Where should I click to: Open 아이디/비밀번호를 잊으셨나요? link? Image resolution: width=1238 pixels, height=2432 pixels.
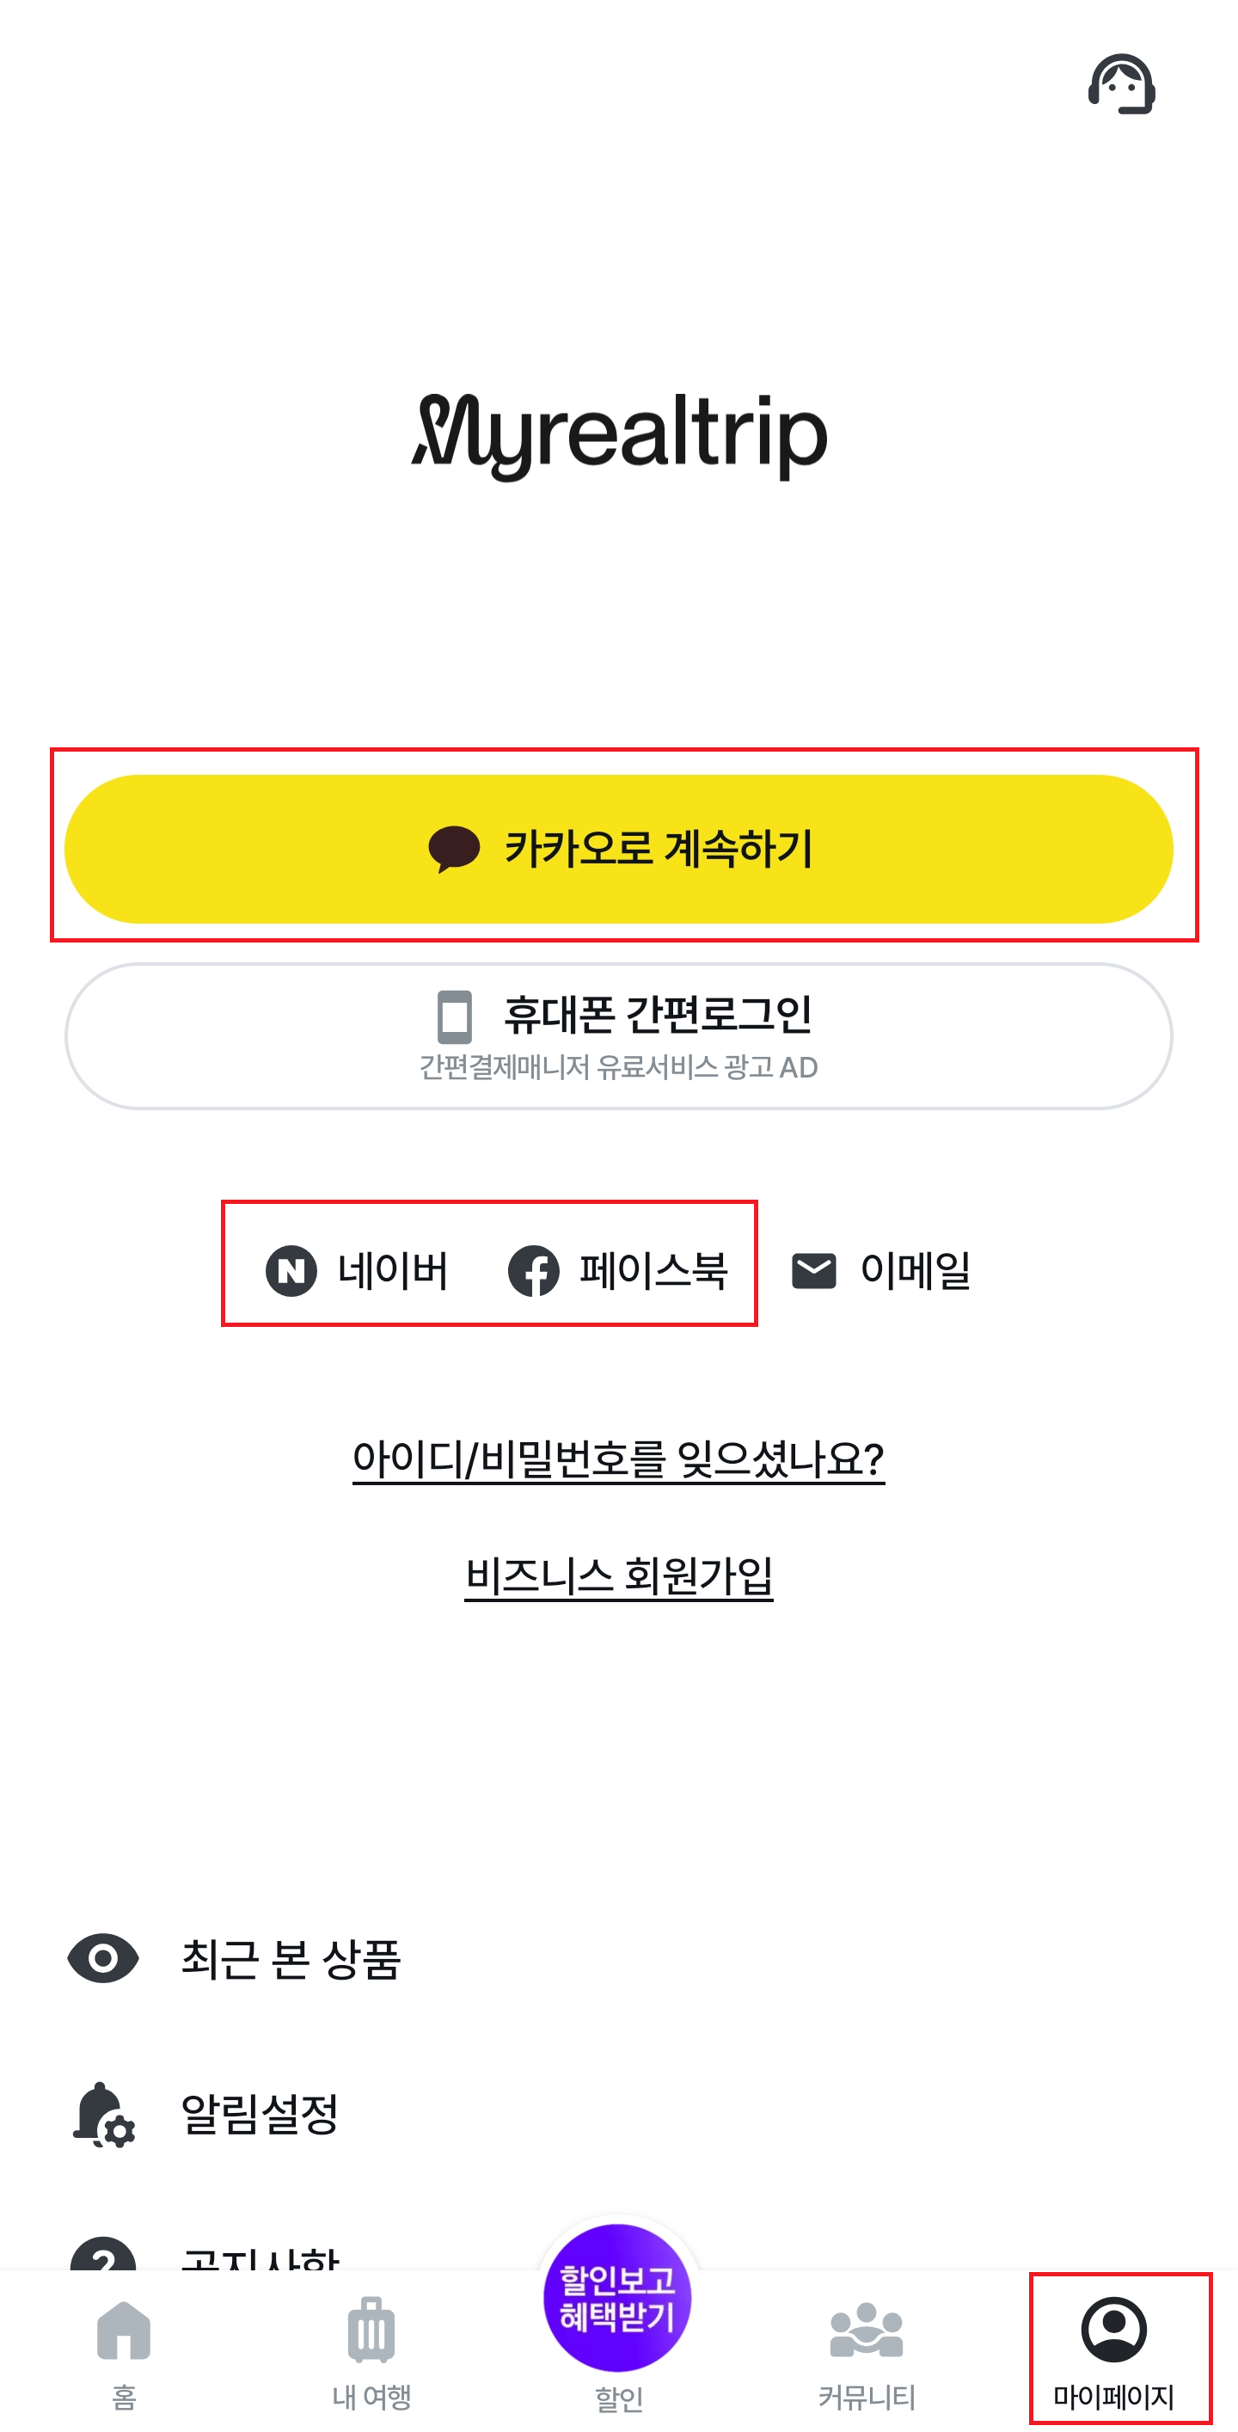click(619, 1459)
